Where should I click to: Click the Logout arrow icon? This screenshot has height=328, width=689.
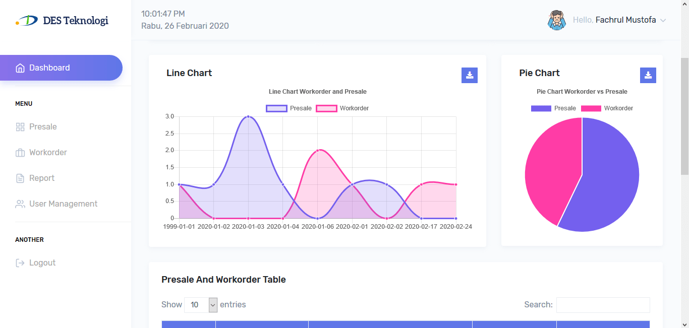(x=20, y=263)
